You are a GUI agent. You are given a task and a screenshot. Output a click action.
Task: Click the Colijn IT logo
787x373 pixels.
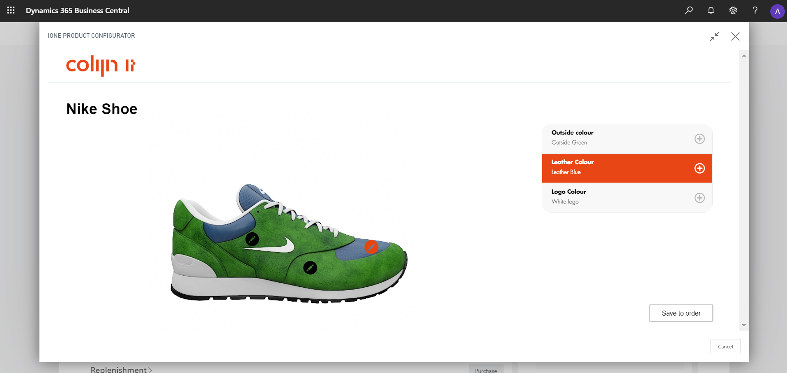[101, 65]
